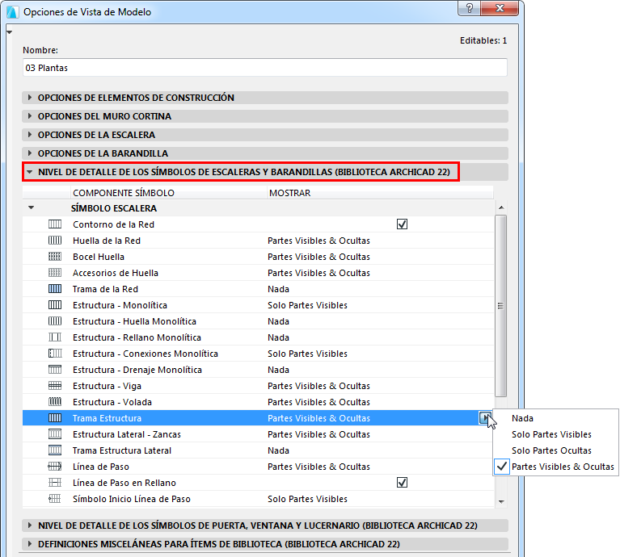Click the Accesorios de Huella symbol icon
The image size is (620, 557).
55,273
